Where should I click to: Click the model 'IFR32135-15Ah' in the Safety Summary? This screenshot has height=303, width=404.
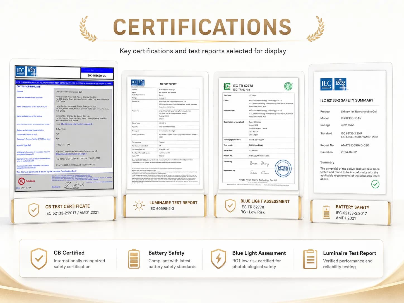pos(351,118)
